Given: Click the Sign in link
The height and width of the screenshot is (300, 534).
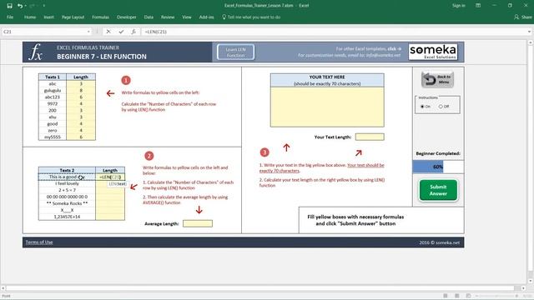Looking at the screenshot, I should click(x=458, y=6).
